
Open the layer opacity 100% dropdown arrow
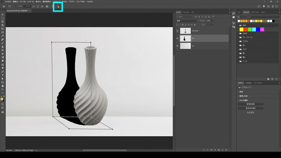coord(213,21)
